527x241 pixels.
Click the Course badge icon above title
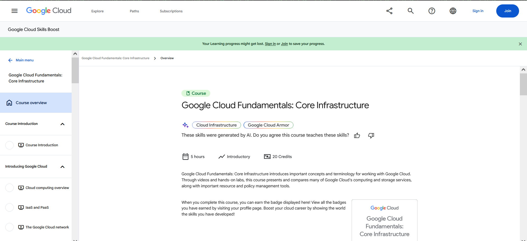pos(188,93)
